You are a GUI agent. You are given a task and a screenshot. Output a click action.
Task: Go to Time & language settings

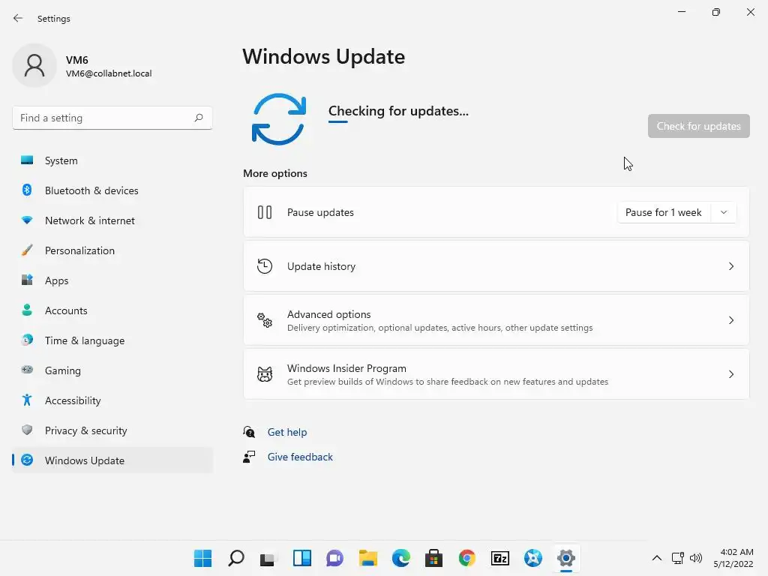point(112,340)
